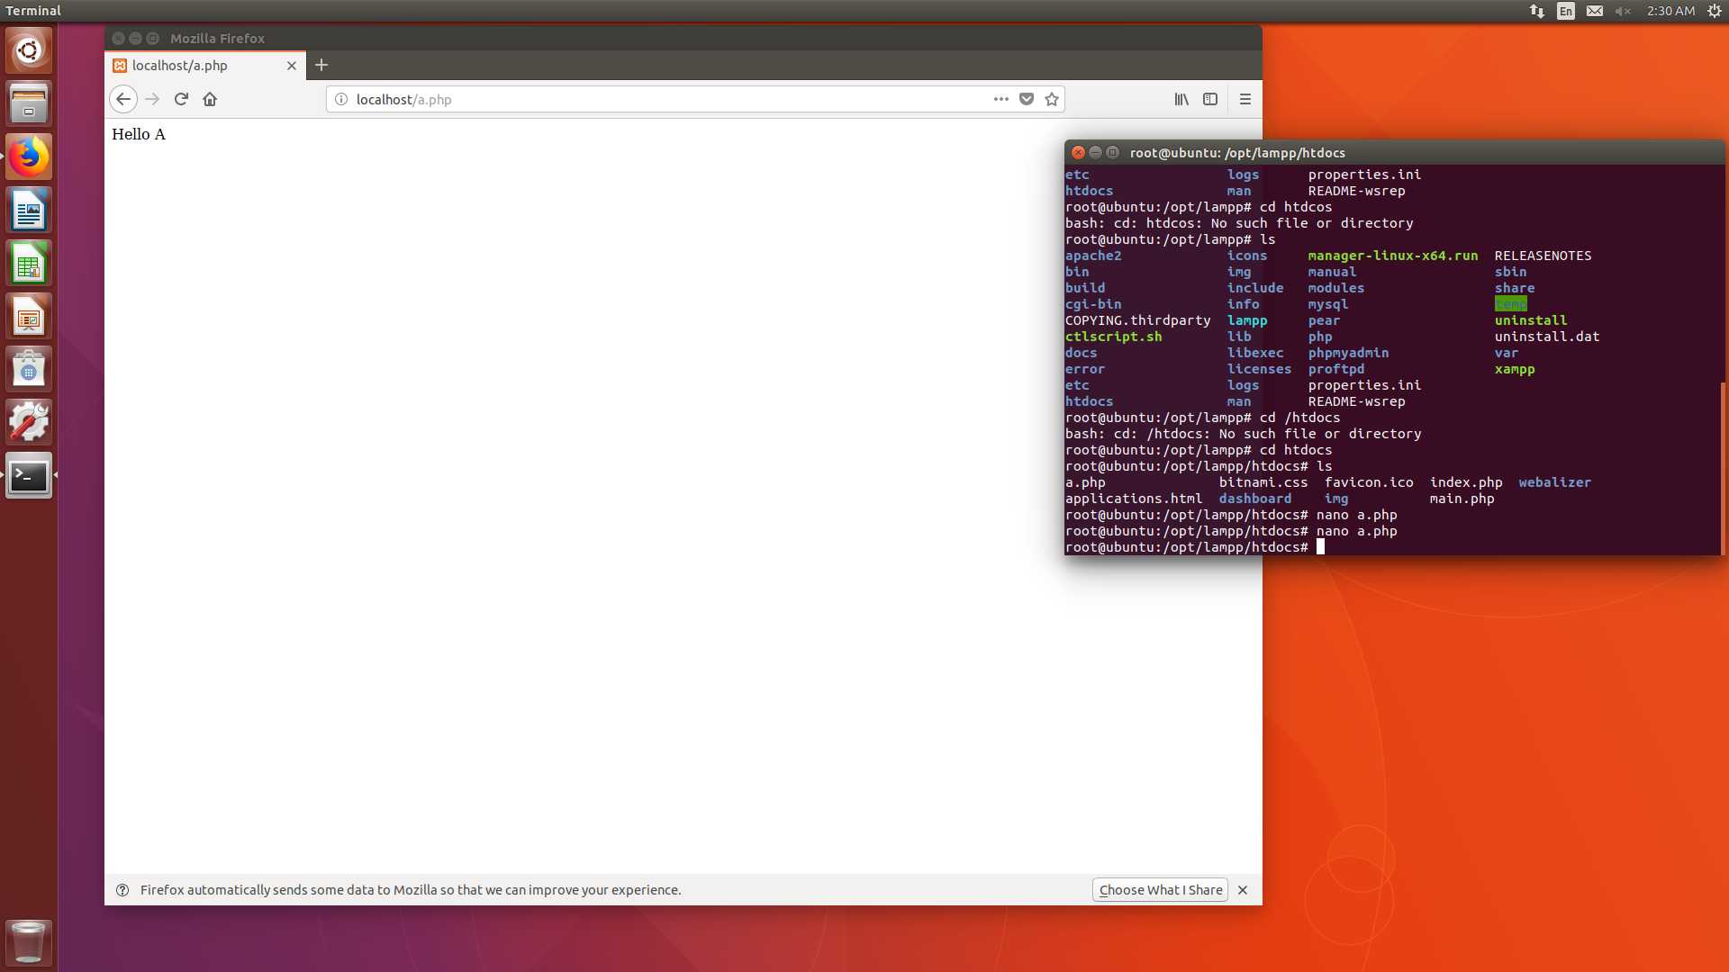Launch LibreOffice Writer from launcher
This screenshot has height=972, width=1729.
29,210
